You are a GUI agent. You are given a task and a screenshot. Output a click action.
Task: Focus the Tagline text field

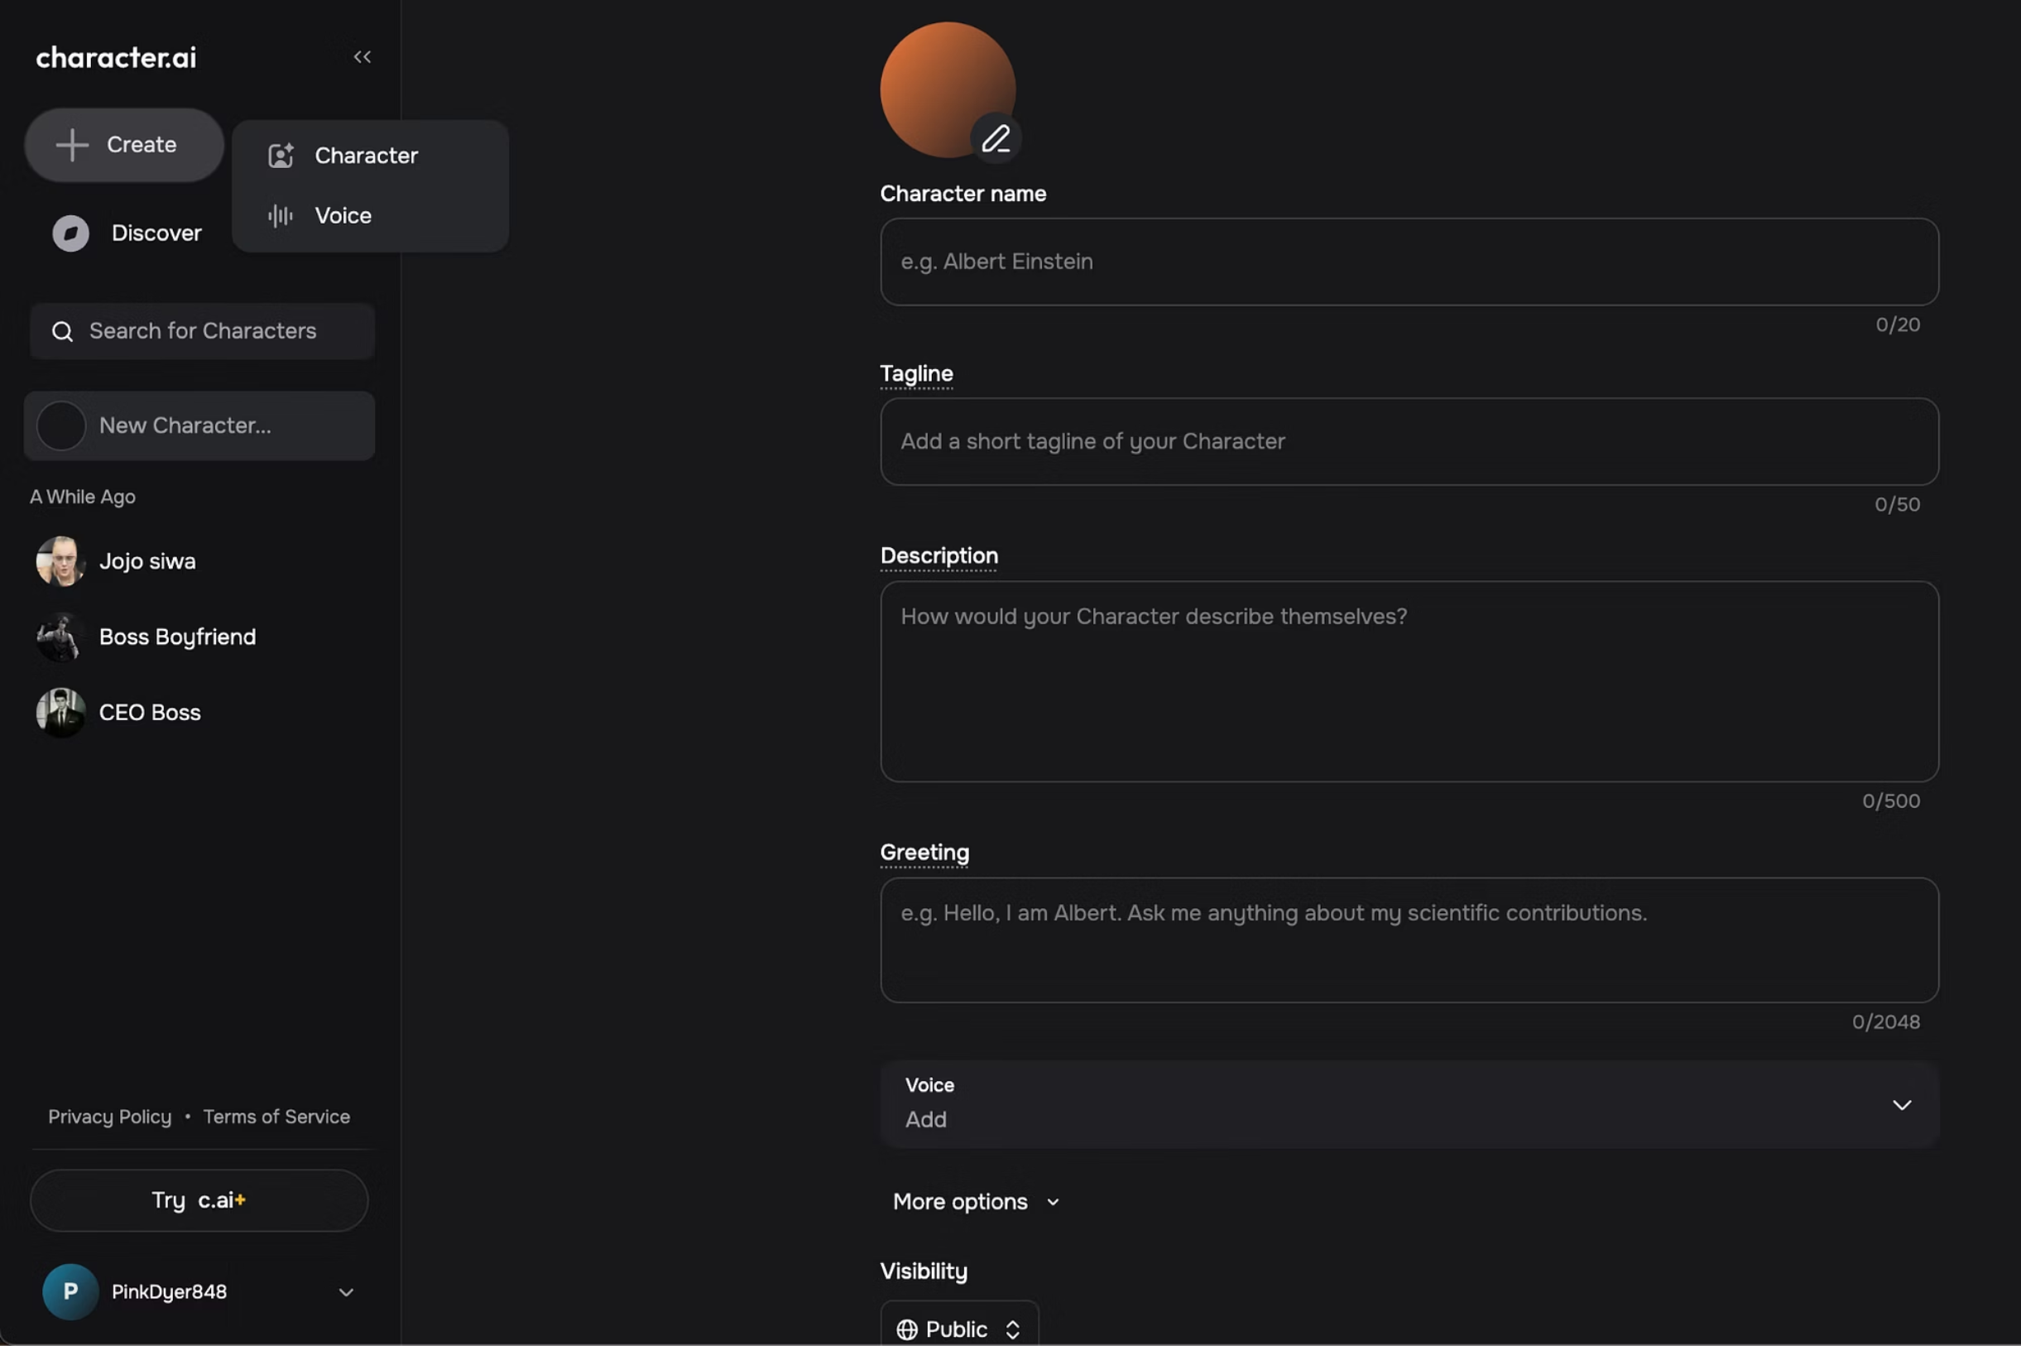click(1409, 441)
